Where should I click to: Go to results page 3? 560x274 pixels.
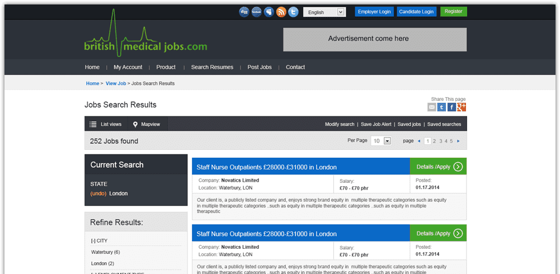point(441,141)
